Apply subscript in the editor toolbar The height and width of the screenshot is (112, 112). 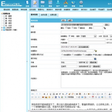63,94
